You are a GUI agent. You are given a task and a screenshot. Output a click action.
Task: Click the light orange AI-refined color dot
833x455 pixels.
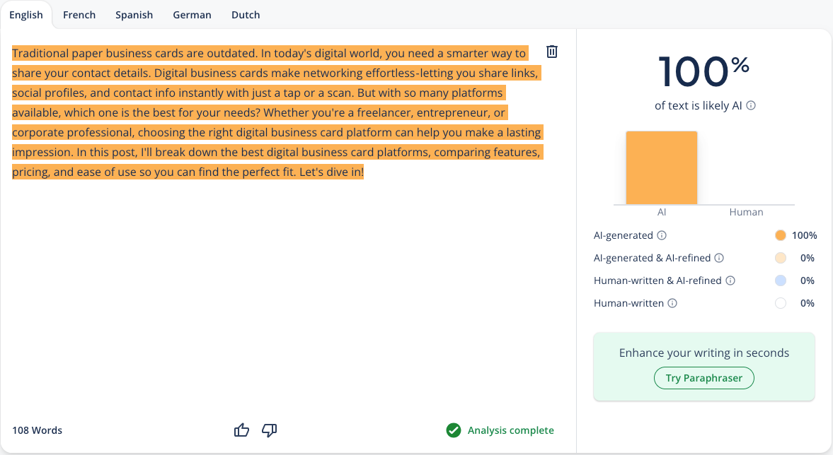(781, 258)
